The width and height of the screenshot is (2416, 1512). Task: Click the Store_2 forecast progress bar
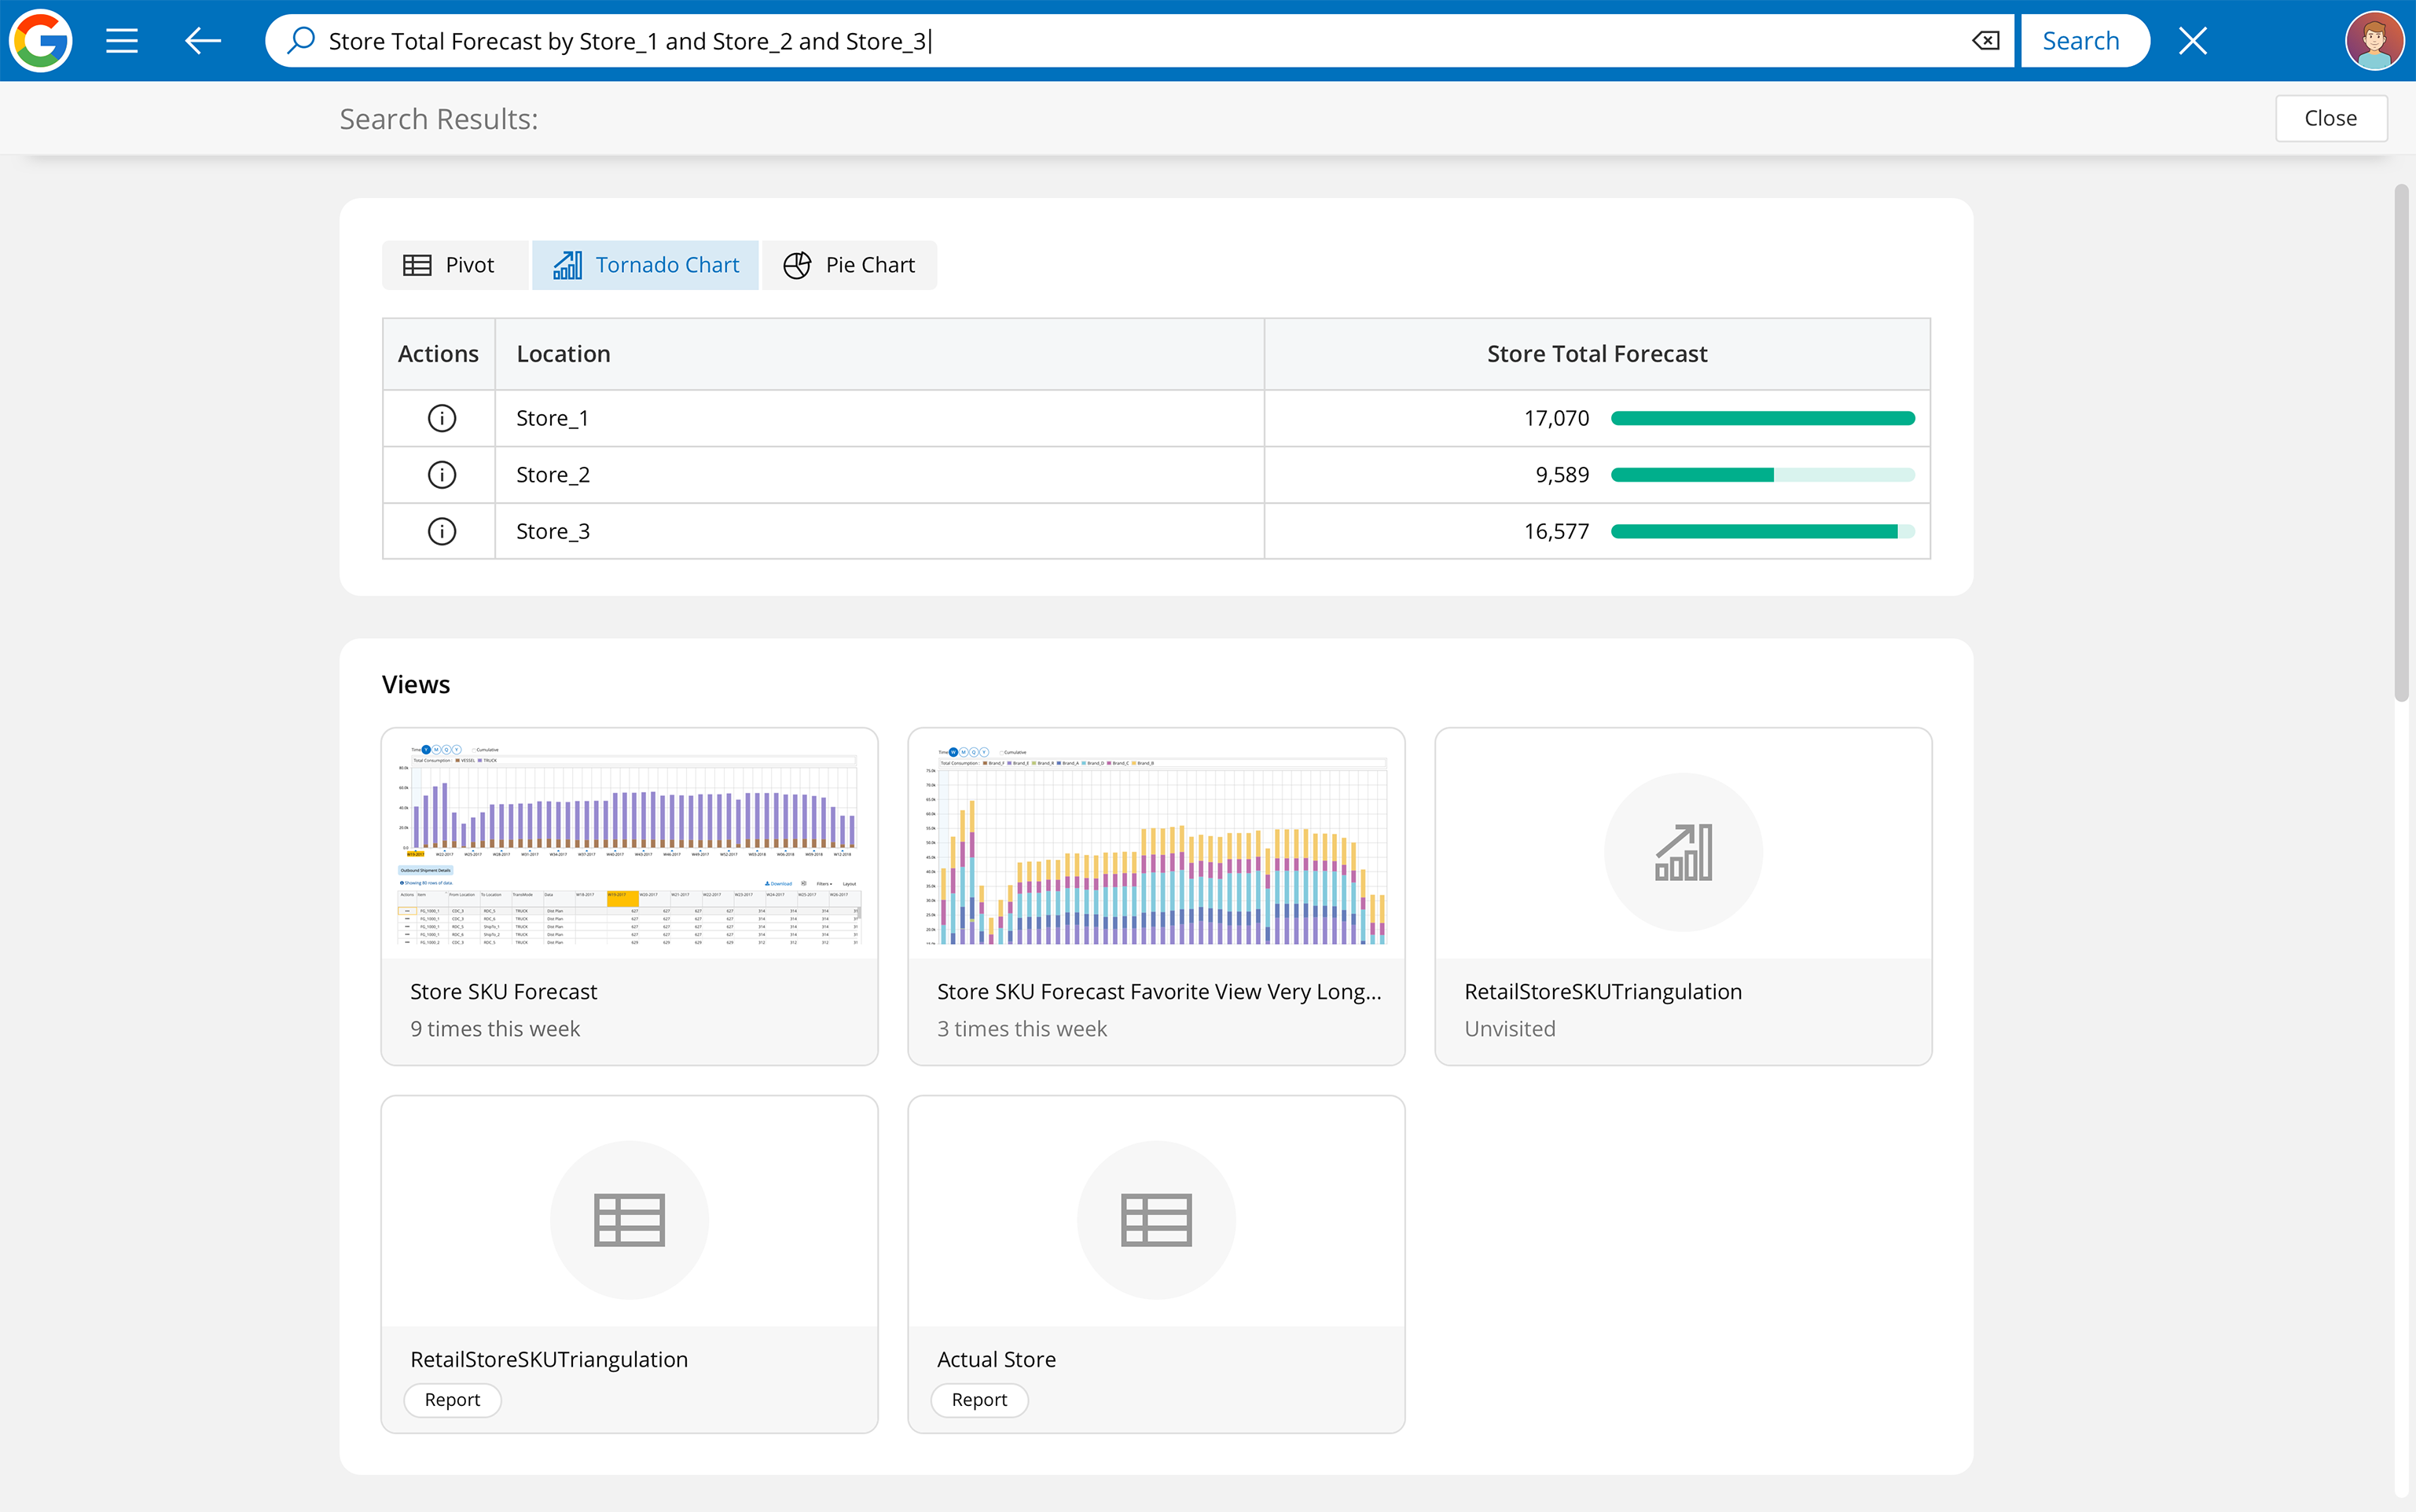coord(1763,475)
